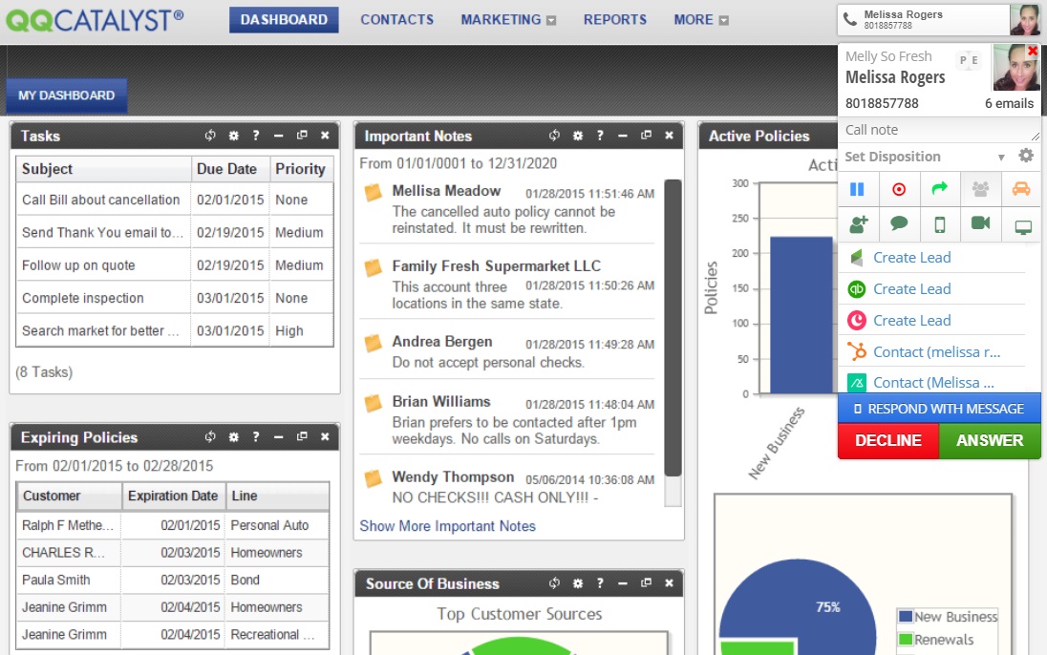This screenshot has height=655, width=1047.
Task: Open the 'Call Bill about cancellation' task
Action: (101, 200)
